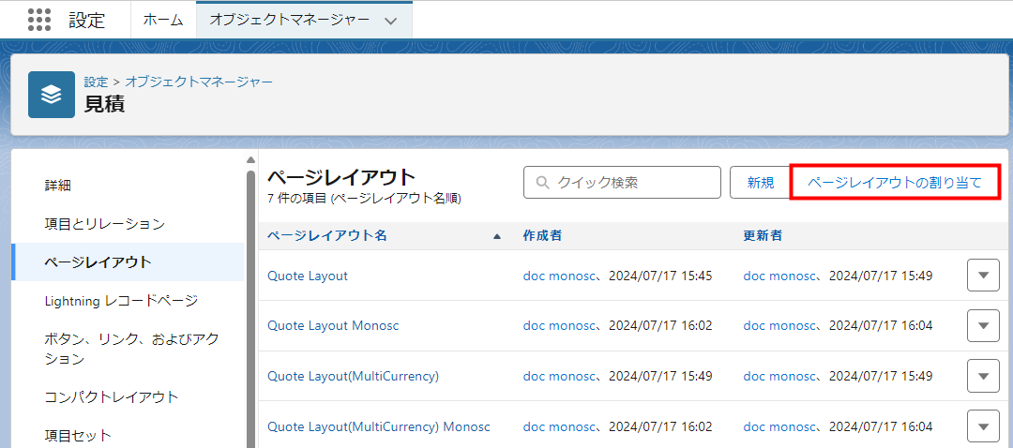Select the オブジェクトマネージャー tab

click(289, 20)
